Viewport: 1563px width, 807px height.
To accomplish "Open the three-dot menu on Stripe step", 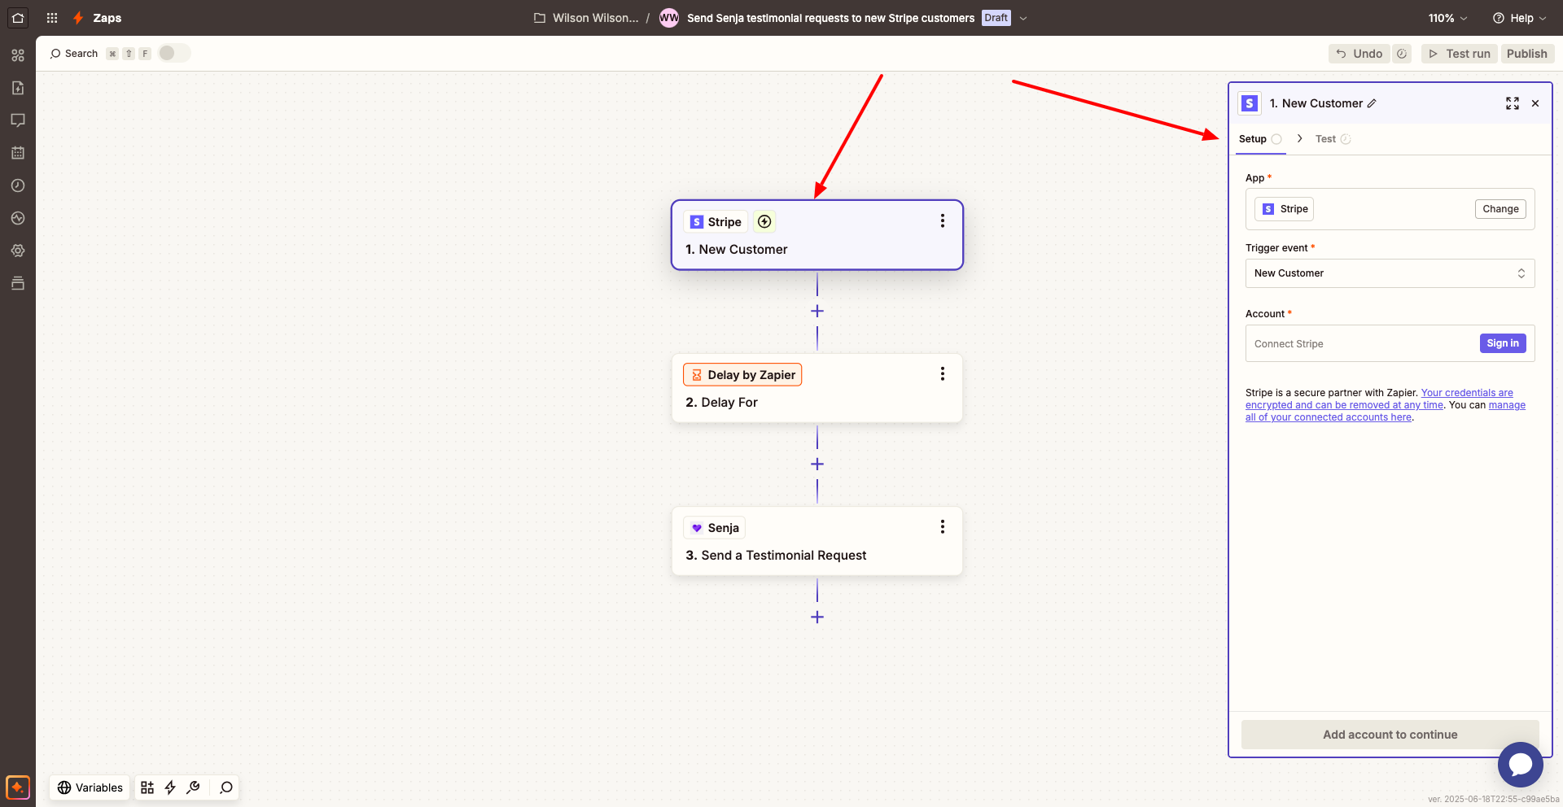I will pyautogui.click(x=943, y=221).
